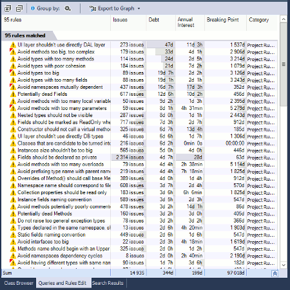The width and height of the screenshot is (290, 290).
Task: Select rule UI layer shouldn't use directly DB types
Action: [61, 136]
